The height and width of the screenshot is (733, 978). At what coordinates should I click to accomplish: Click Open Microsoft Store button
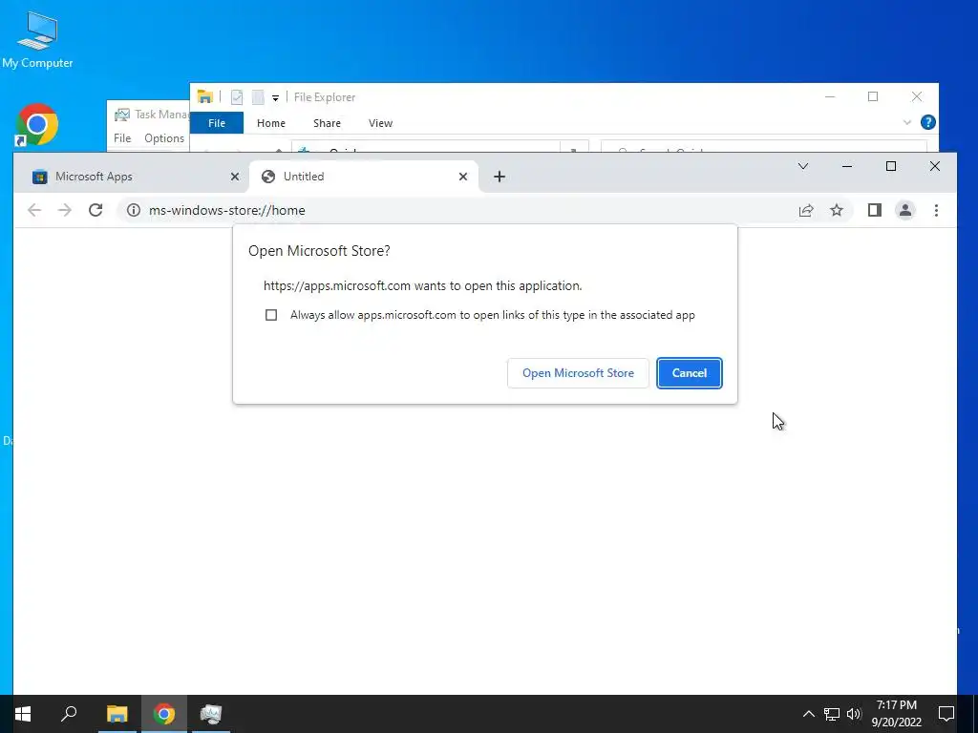click(x=578, y=373)
